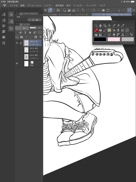Click the Undo arrow in the command bar
The width and height of the screenshot is (136, 182).
click(83, 10)
